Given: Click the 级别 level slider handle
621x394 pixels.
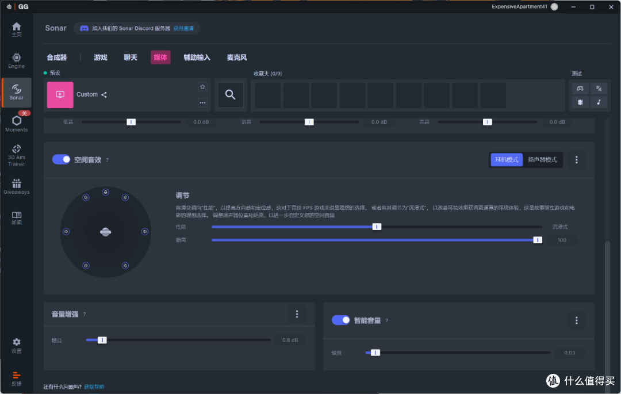Looking at the screenshot, I should tap(375, 353).
